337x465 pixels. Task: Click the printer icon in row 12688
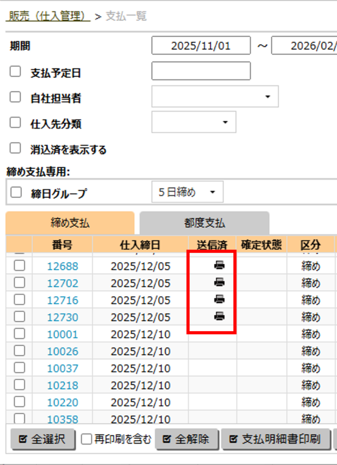point(219,266)
